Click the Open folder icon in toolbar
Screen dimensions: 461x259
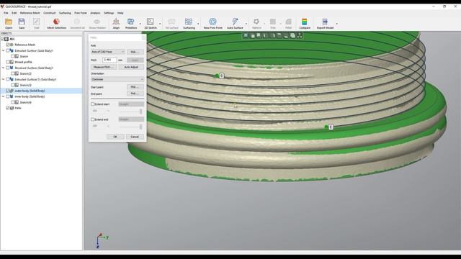[9, 22]
